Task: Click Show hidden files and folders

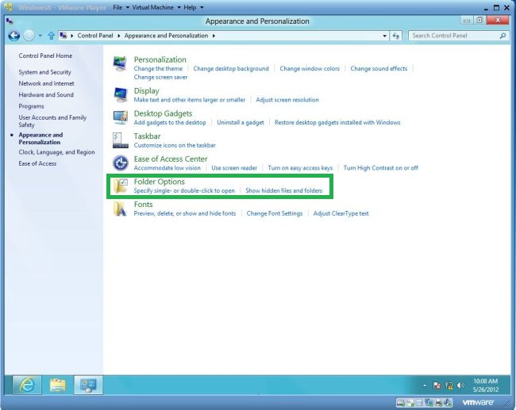Action: click(284, 190)
